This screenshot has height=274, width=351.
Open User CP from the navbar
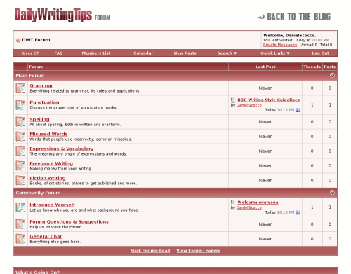[x=31, y=53]
